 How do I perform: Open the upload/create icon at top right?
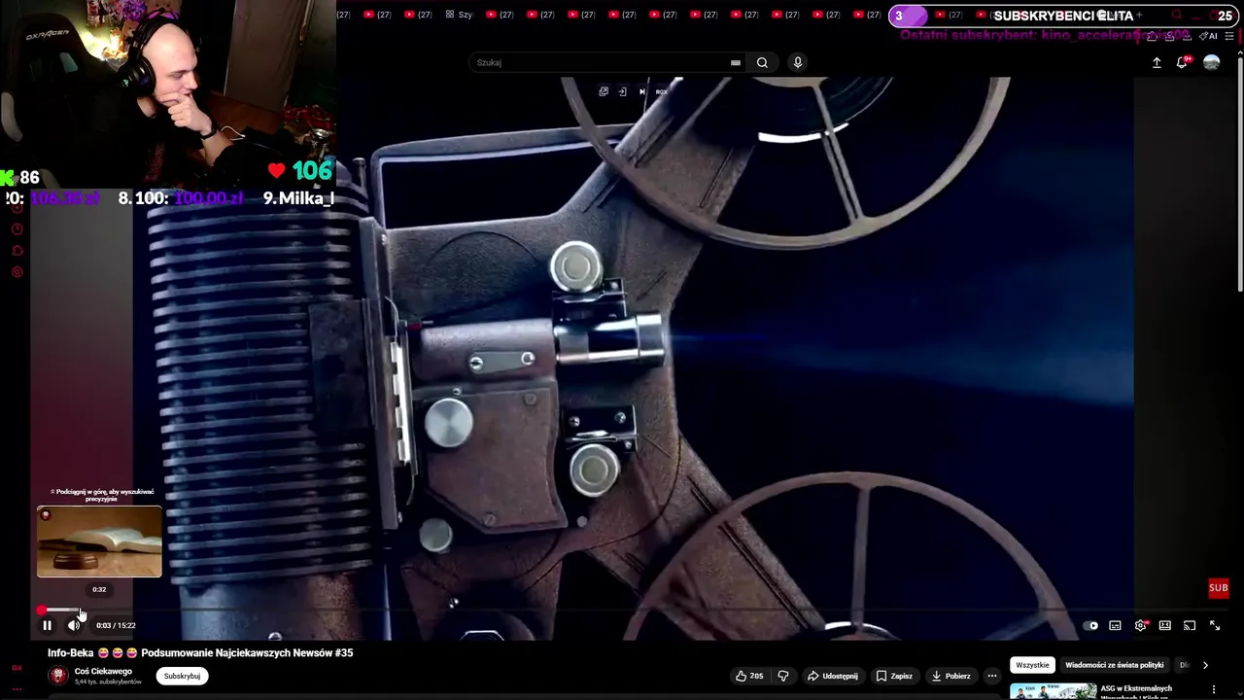click(1157, 62)
